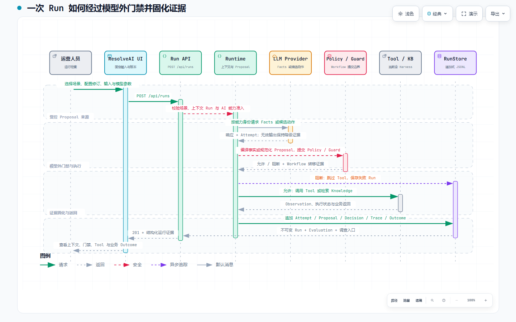Select the 运营人员 participant box
516x322 pixels.
[71, 63]
